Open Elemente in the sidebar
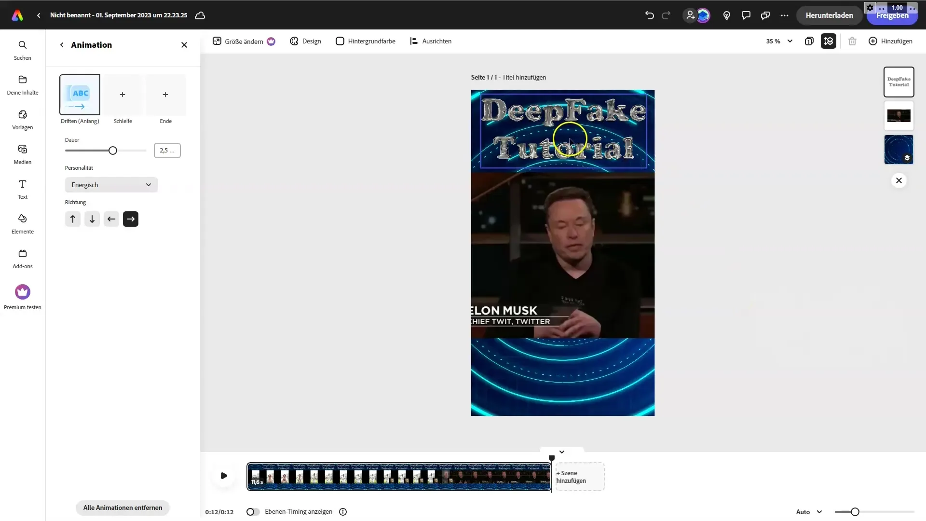The image size is (926, 521). (x=23, y=224)
